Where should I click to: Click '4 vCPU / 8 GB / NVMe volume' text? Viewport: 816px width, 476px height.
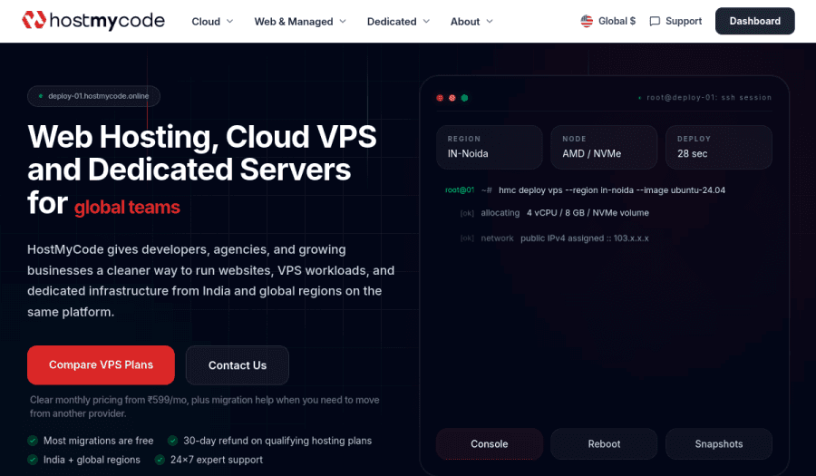click(588, 213)
